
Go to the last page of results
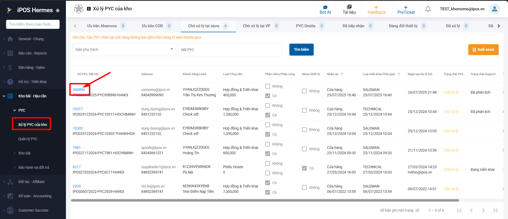tap(495, 210)
